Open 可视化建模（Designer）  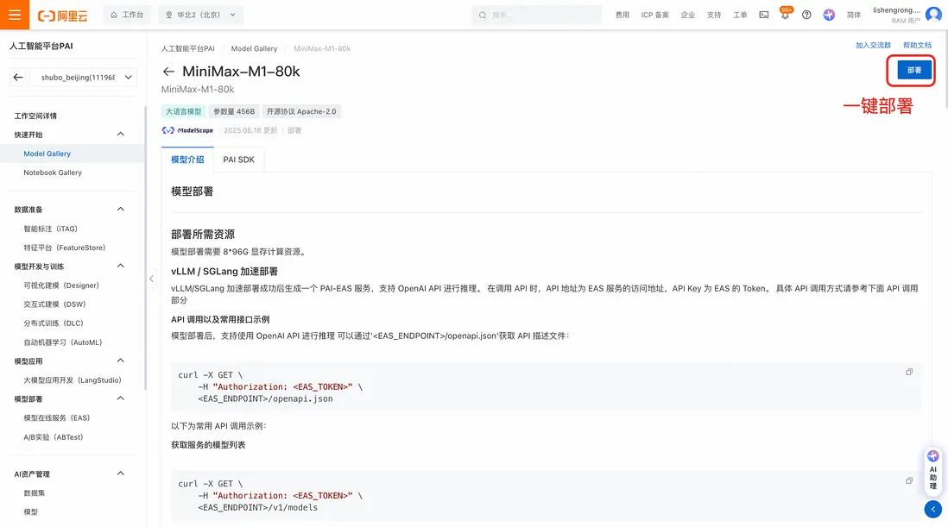click(61, 285)
